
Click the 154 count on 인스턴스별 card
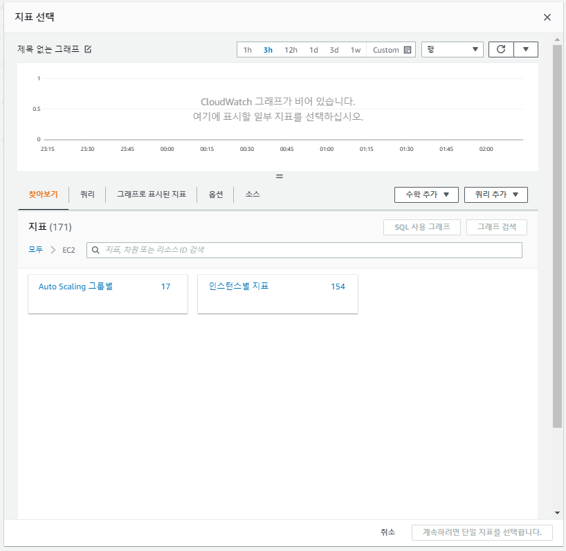point(338,287)
